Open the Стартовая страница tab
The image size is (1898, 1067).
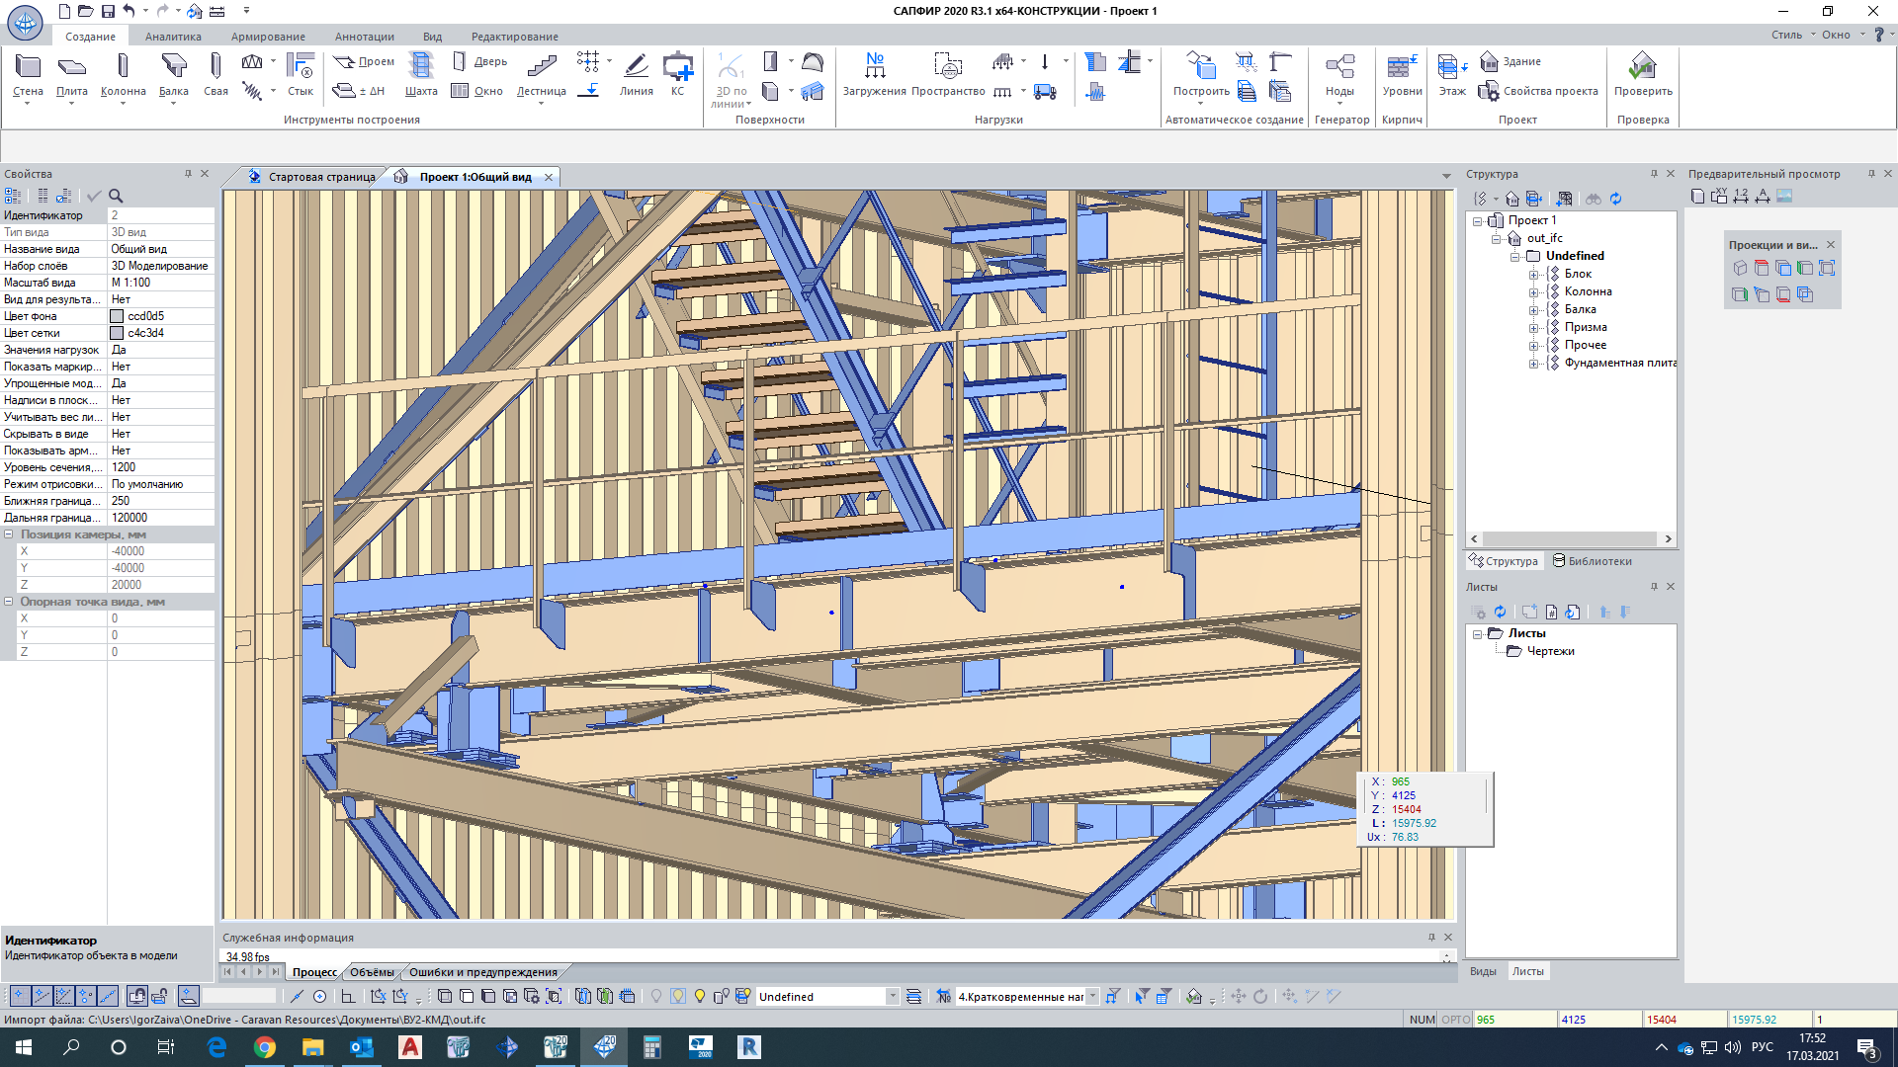pyautogui.click(x=321, y=177)
